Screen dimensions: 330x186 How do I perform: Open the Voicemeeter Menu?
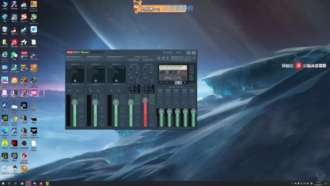[179, 52]
